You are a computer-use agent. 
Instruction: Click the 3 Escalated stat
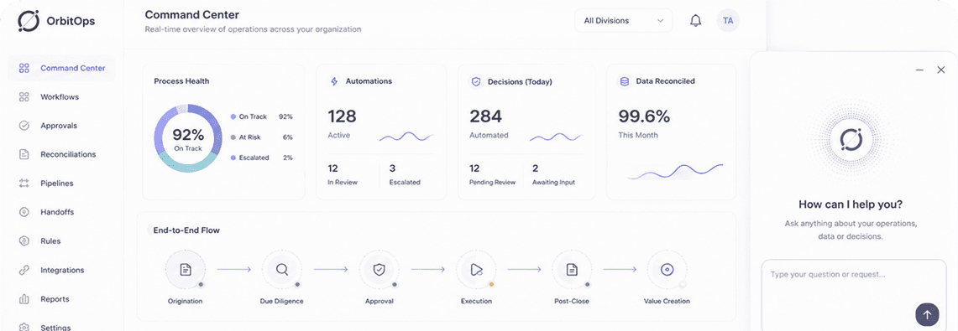coord(405,174)
